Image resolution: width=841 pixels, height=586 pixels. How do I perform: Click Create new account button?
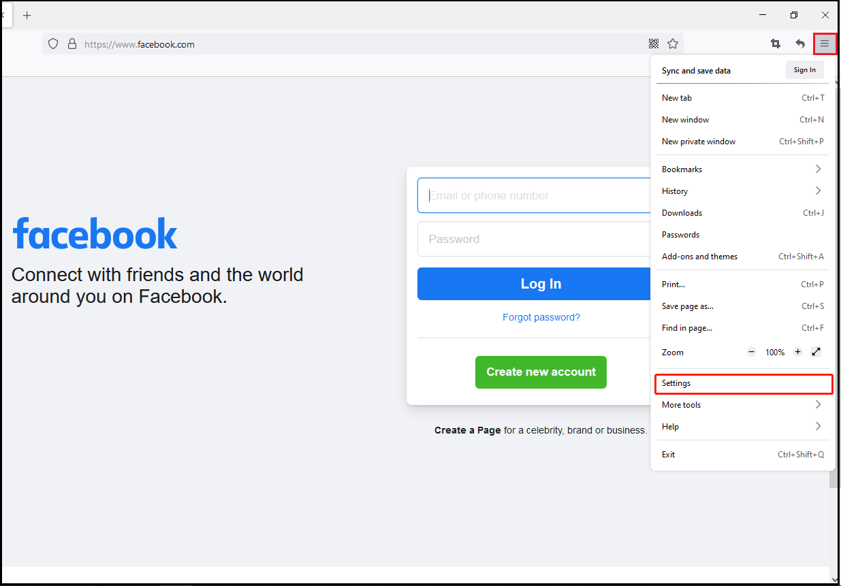541,372
